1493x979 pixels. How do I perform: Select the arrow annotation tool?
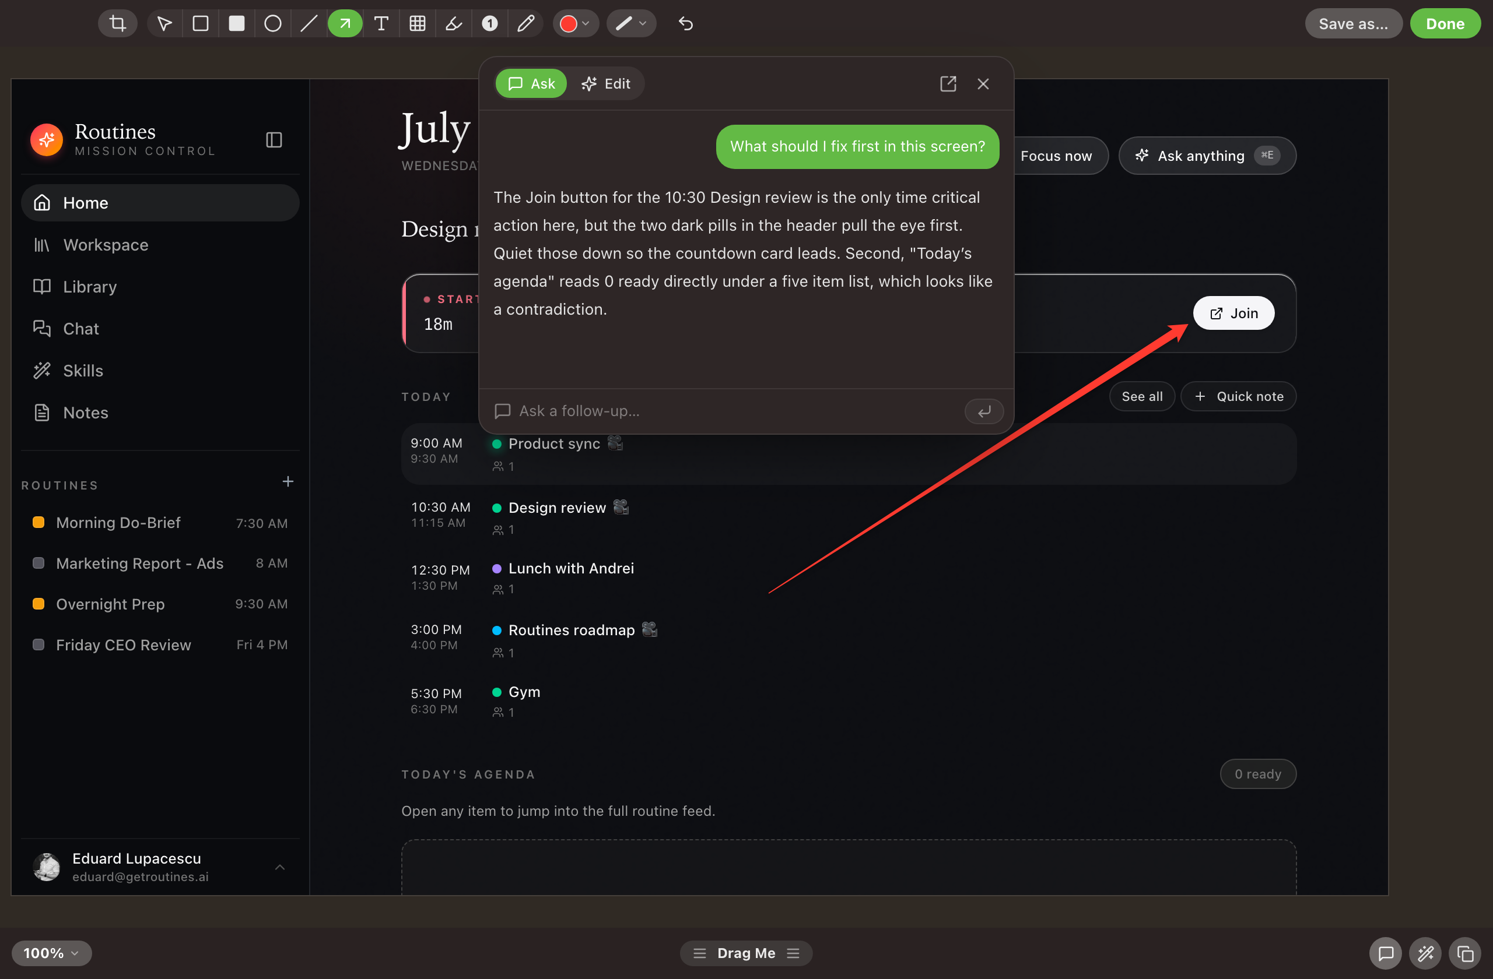345,24
